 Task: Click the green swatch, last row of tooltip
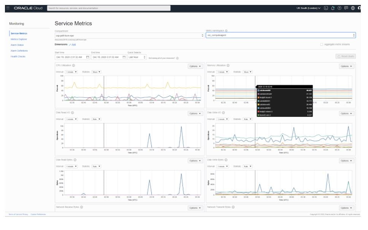coord(259,115)
